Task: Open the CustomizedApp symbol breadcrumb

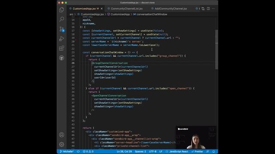Action: point(119,14)
